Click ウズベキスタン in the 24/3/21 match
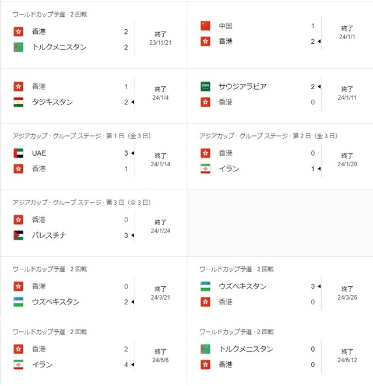 coord(56,302)
